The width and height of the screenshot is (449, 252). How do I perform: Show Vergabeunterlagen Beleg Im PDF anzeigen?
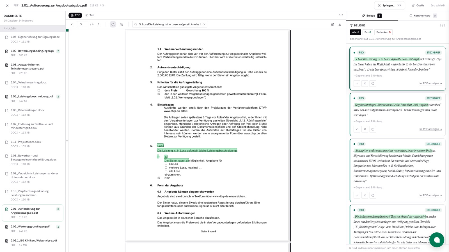(431, 129)
